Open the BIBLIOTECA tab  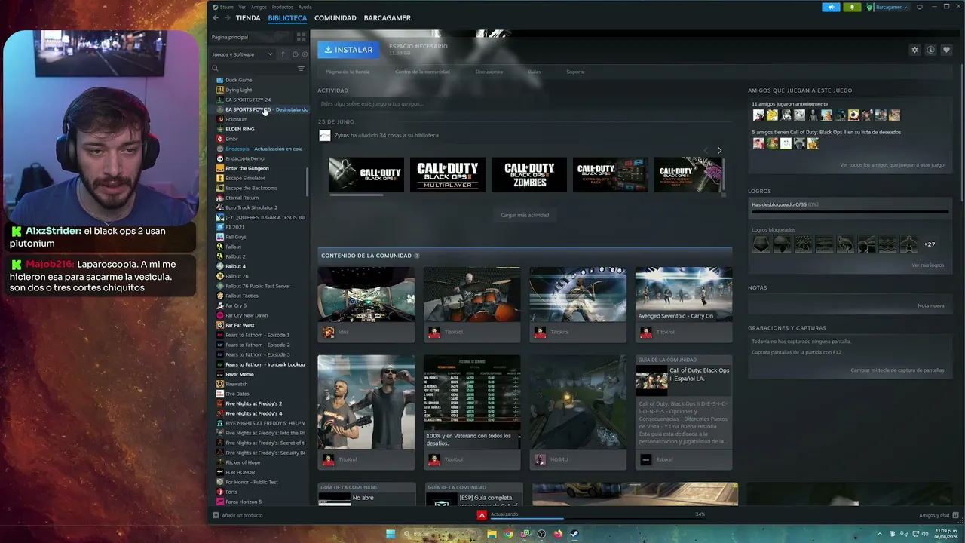pyautogui.click(x=287, y=18)
